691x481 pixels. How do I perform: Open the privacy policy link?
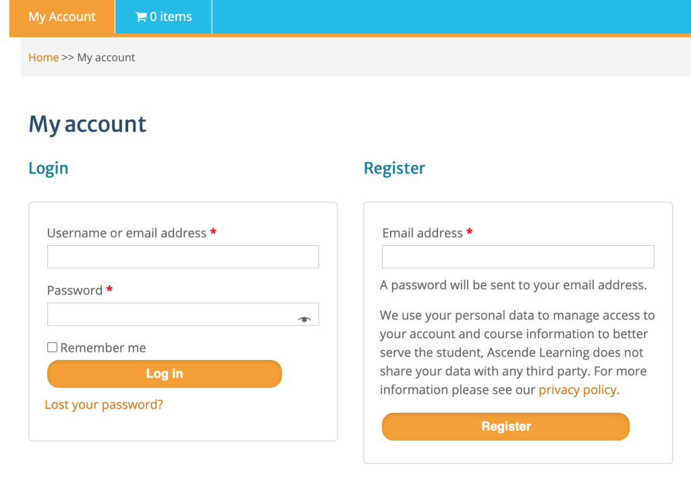(577, 390)
